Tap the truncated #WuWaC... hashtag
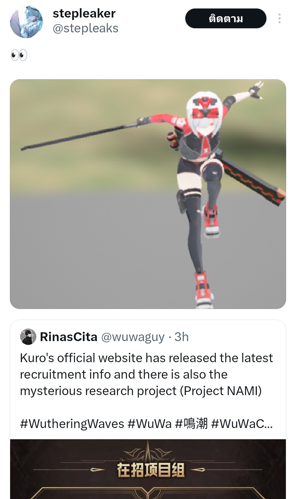This screenshot has height=499, width=296. pos(242,424)
